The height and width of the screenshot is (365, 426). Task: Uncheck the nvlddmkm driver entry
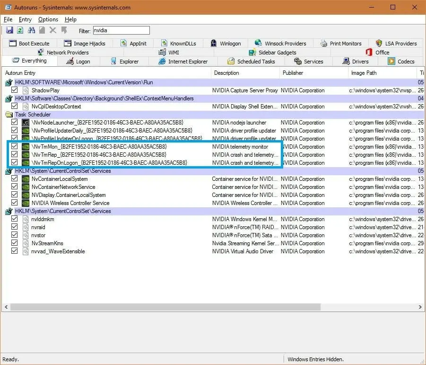point(14,219)
